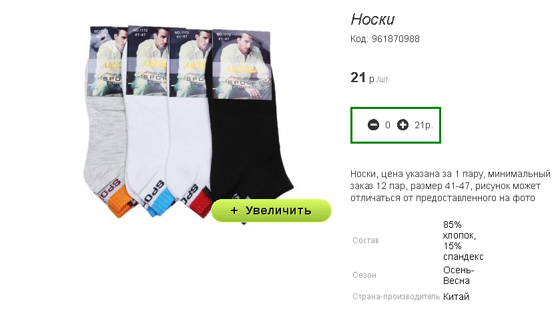The image size is (556, 318).
Task: Click the product code 961870988
Action: [395, 39]
